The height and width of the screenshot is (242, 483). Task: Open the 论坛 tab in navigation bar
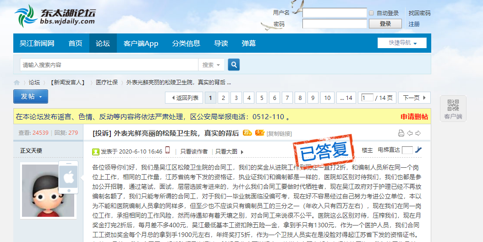pos(103,44)
